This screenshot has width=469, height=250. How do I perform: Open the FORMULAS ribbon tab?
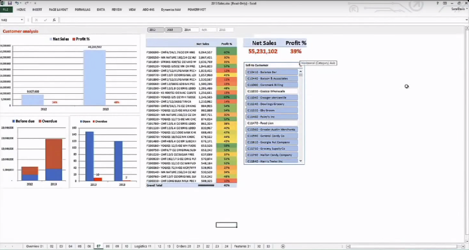[82, 10]
